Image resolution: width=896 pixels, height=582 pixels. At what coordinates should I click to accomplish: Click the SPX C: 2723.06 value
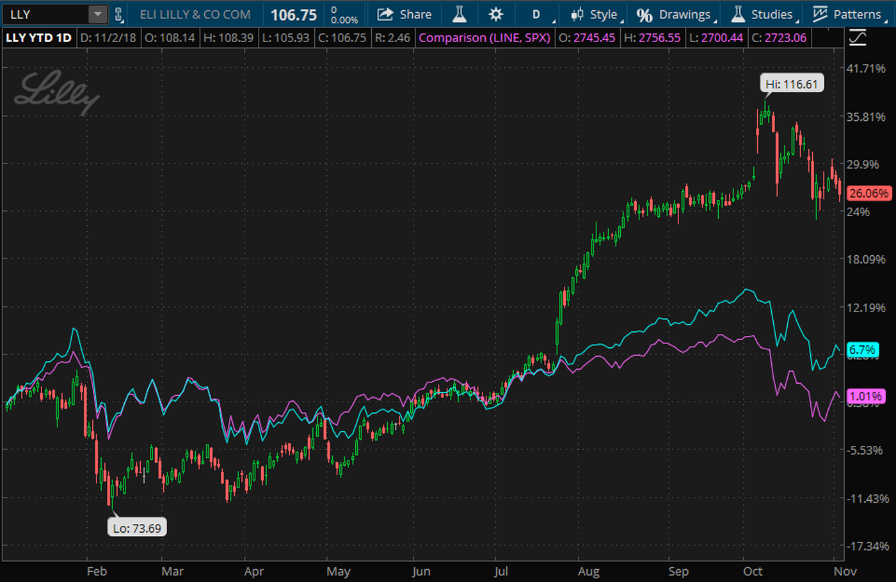click(x=779, y=38)
